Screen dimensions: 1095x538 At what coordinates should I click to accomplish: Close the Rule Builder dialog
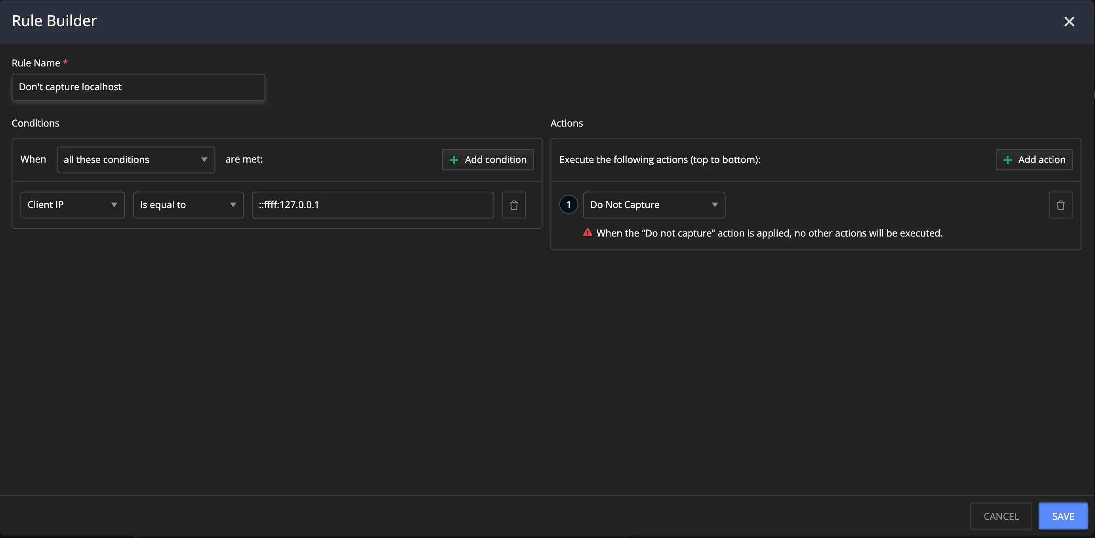pyautogui.click(x=1068, y=22)
